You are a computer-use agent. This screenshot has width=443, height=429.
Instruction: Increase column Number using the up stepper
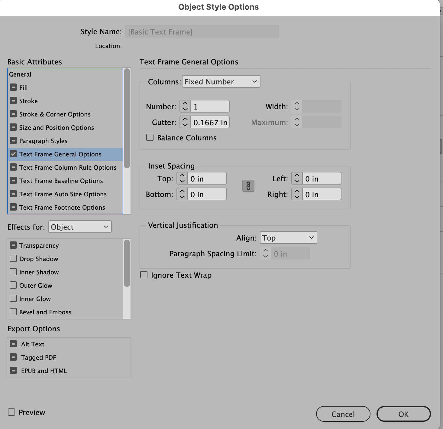(185, 104)
